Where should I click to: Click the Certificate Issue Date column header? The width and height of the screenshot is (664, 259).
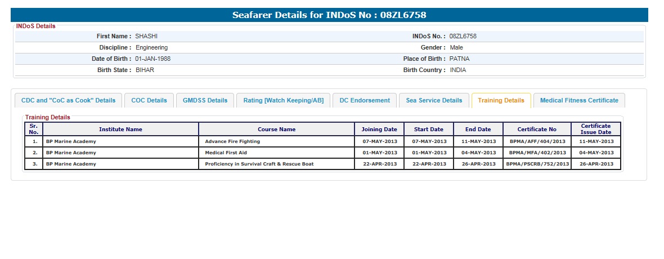pyautogui.click(x=596, y=129)
